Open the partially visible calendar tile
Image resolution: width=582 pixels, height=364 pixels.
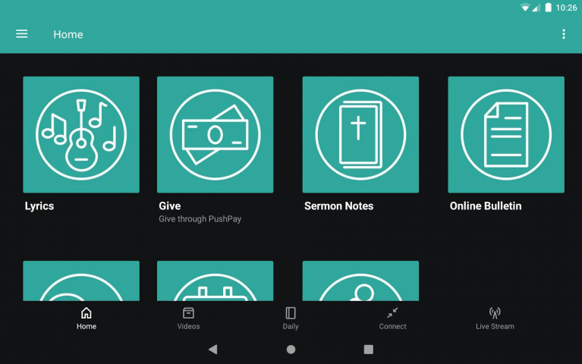click(215, 281)
